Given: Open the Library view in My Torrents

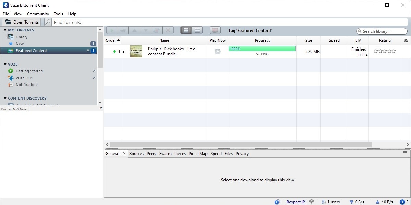Looking at the screenshot, I should point(22,37).
